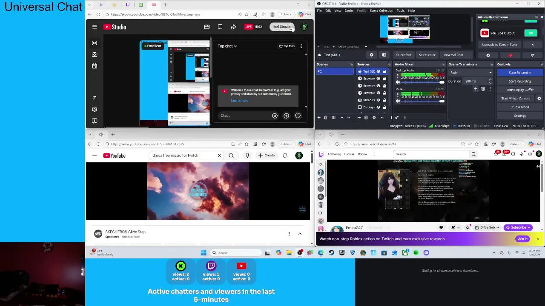Screen dimensions: 545x306
Task: Search by voice on YouTube microphone icon
Action: 247,156
